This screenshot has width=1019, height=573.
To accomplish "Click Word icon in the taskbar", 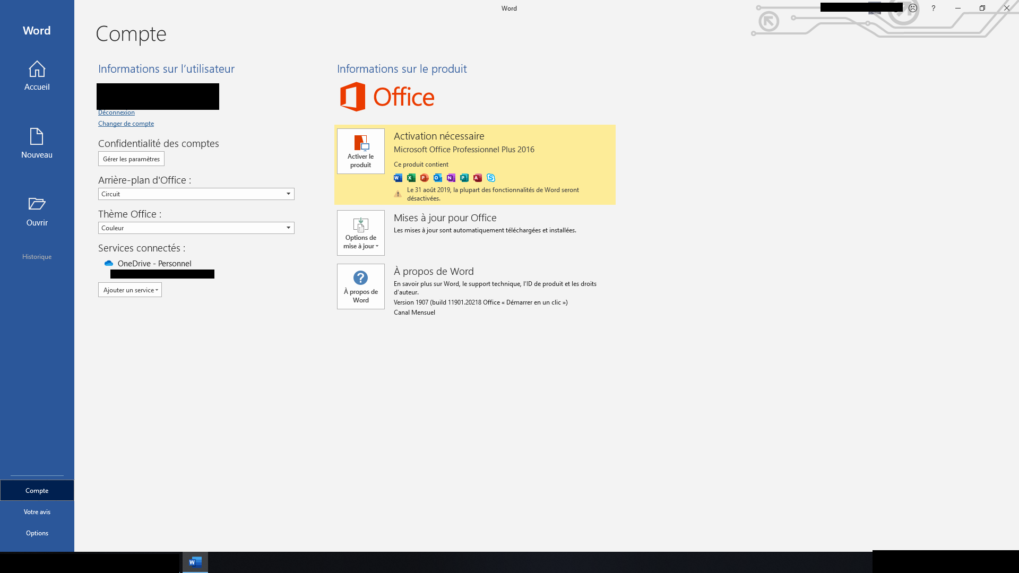I will coord(195,562).
